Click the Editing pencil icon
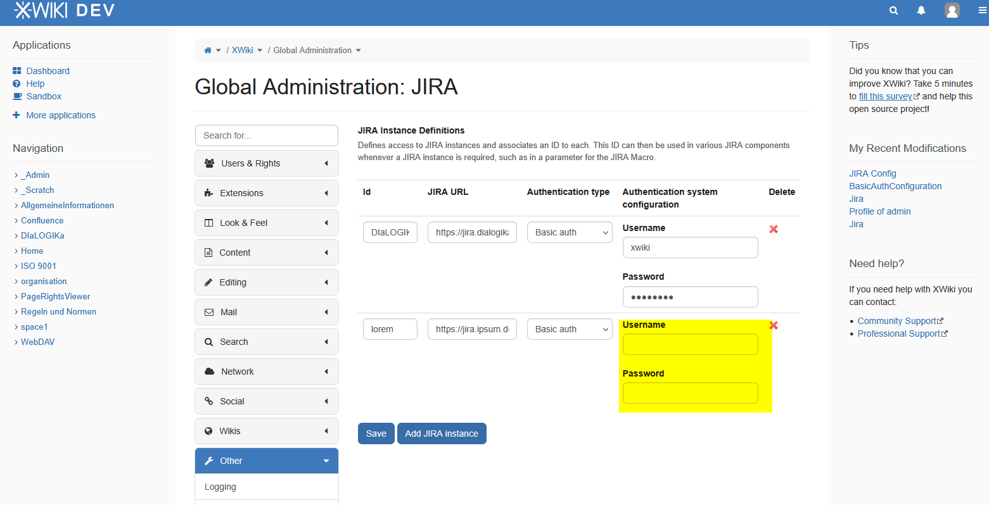Image resolution: width=989 pixels, height=505 pixels. 208,282
